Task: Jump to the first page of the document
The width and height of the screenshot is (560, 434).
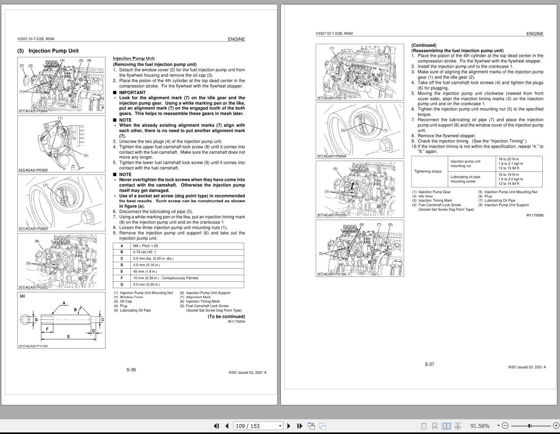Action: click(x=216, y=426)
